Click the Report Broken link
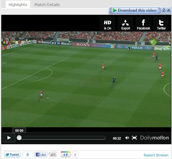The width and height of the screenshot is (172, 159). point(156,155)
